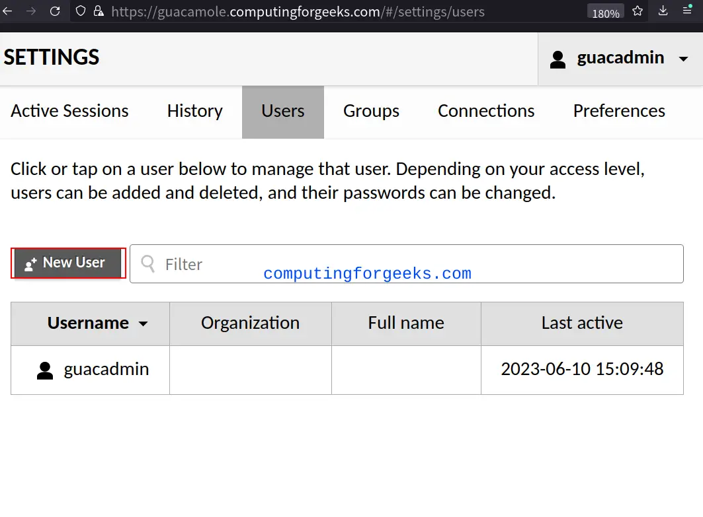703x517 pixels.
Task: Click the padlock icon in the URL bar
Action: click(98, 11)
